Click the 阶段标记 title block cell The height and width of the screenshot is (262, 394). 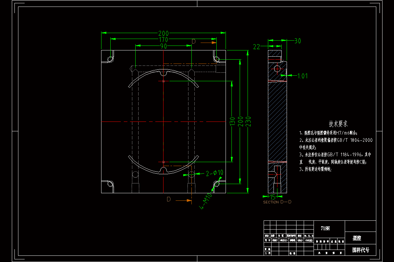tap(322, 242)
